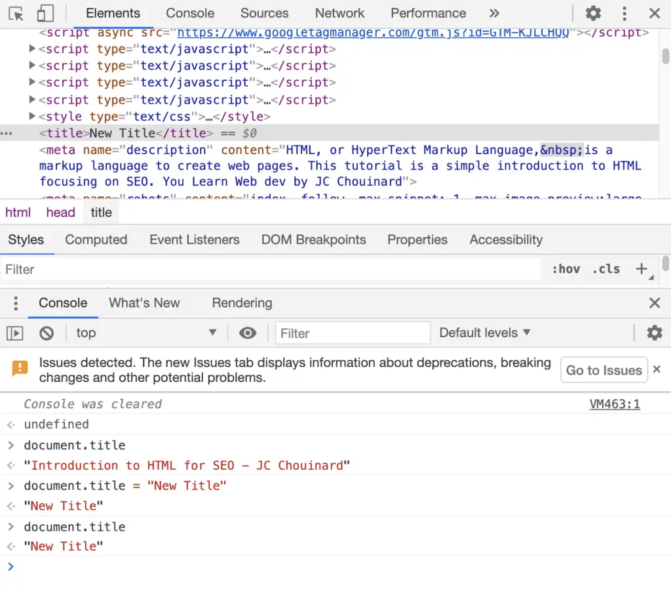The height and width of the screenshot is (597, 671).
Task: Switch to the Computed pane
Action: (96, 239)
